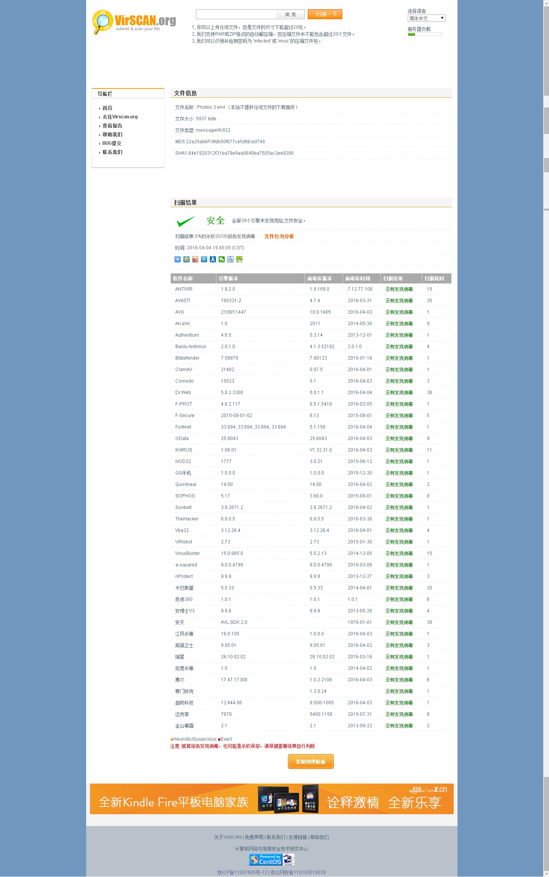The height and width of the screenshot is (877, 549).
Task: Click the 卡巴斯基 engine name
Action: pos(185,588)
